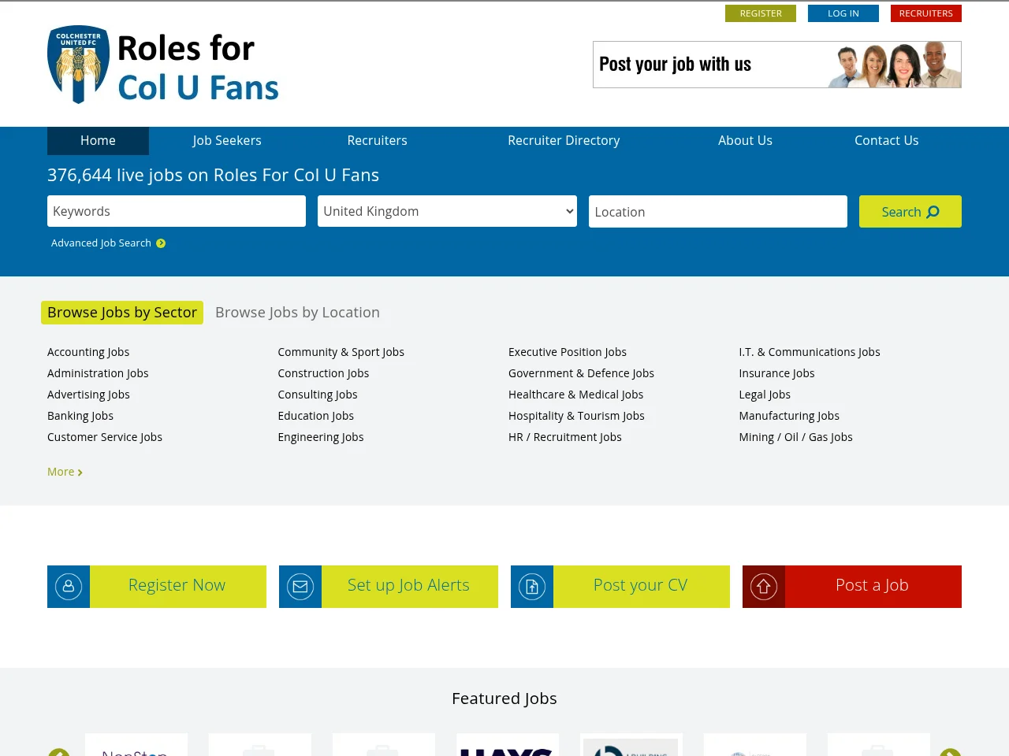Image resolution: width=1009 pixels, height=756 pixels.
Task: Browse Education Jobs
Action: [315, 416]
